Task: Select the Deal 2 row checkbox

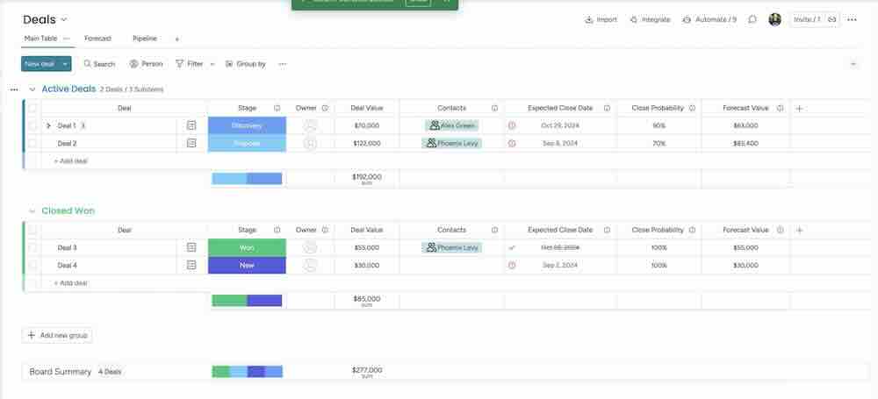Action: click(x=32, y=143)
